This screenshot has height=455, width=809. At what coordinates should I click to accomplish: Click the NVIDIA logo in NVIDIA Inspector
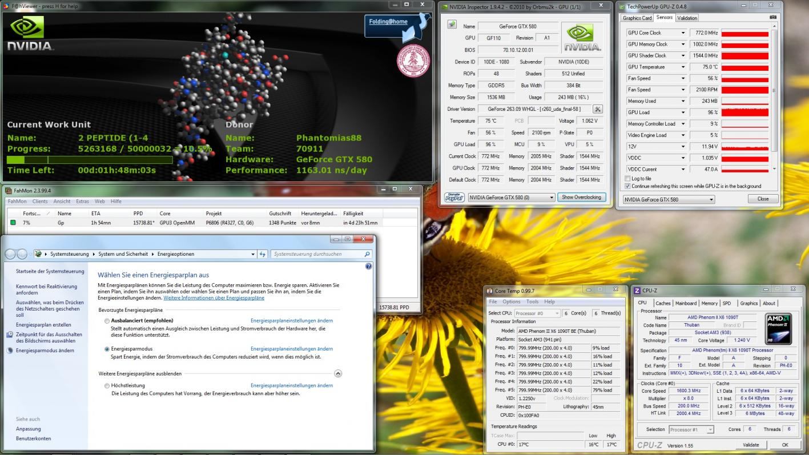pos(581,38)
